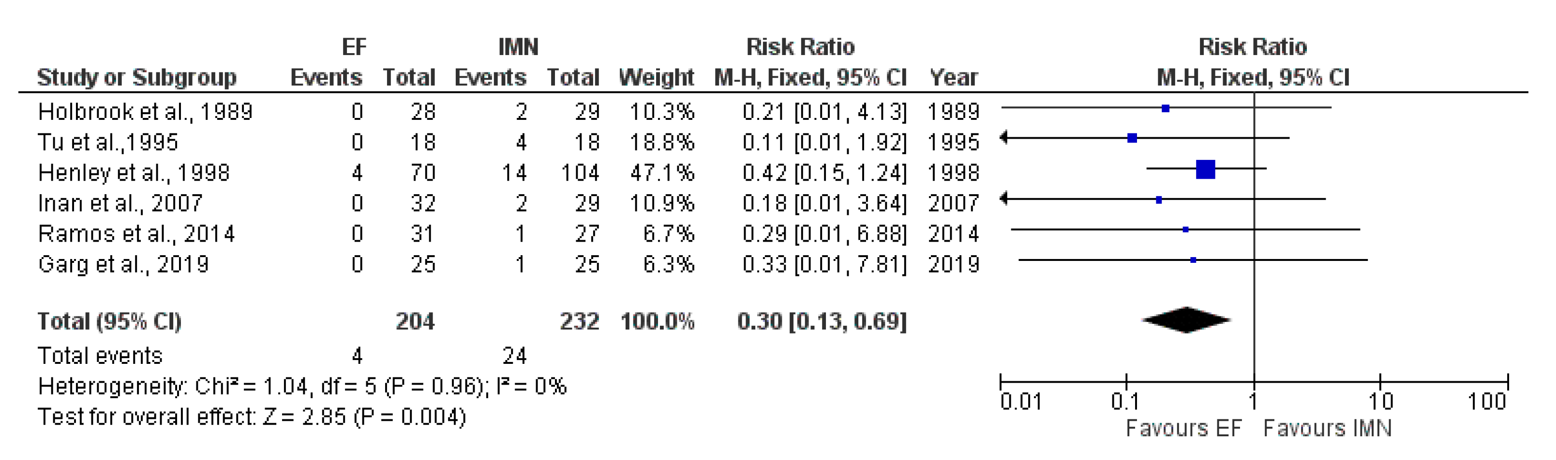
Task: Click the Total (95% CI) row label
Action: 109,321
